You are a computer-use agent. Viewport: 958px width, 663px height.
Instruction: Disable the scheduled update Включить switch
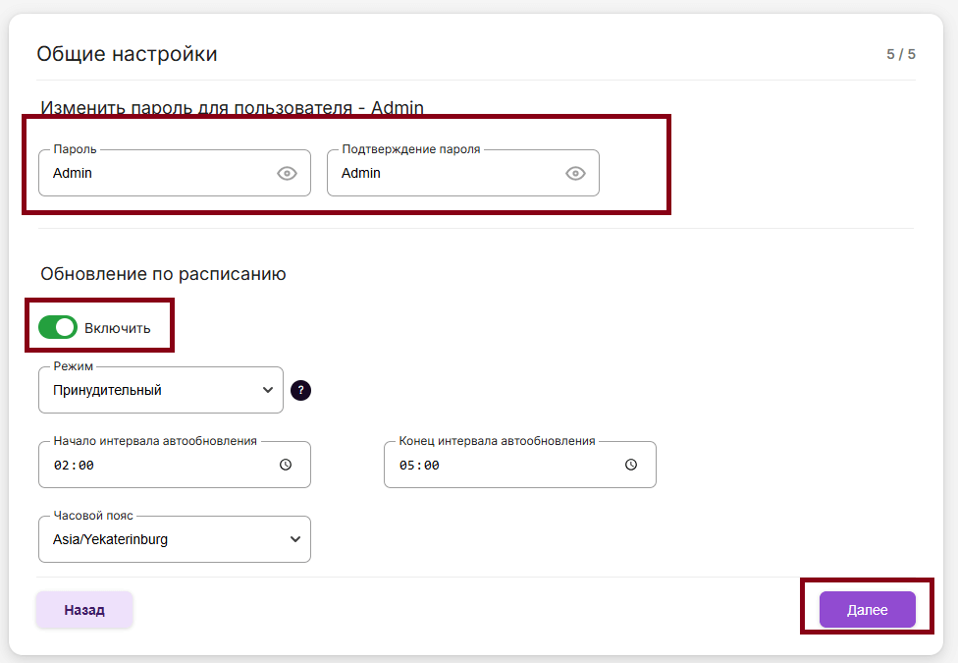click(58, 327)
